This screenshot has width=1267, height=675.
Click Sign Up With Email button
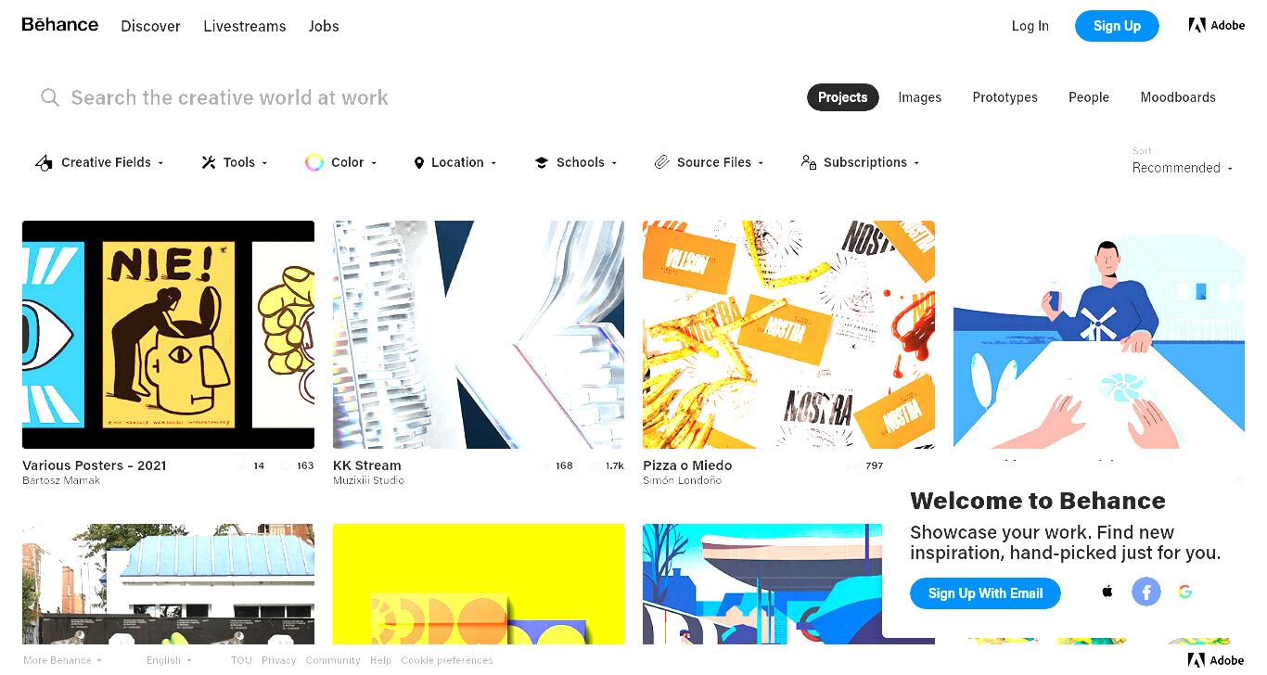point(985,593)
